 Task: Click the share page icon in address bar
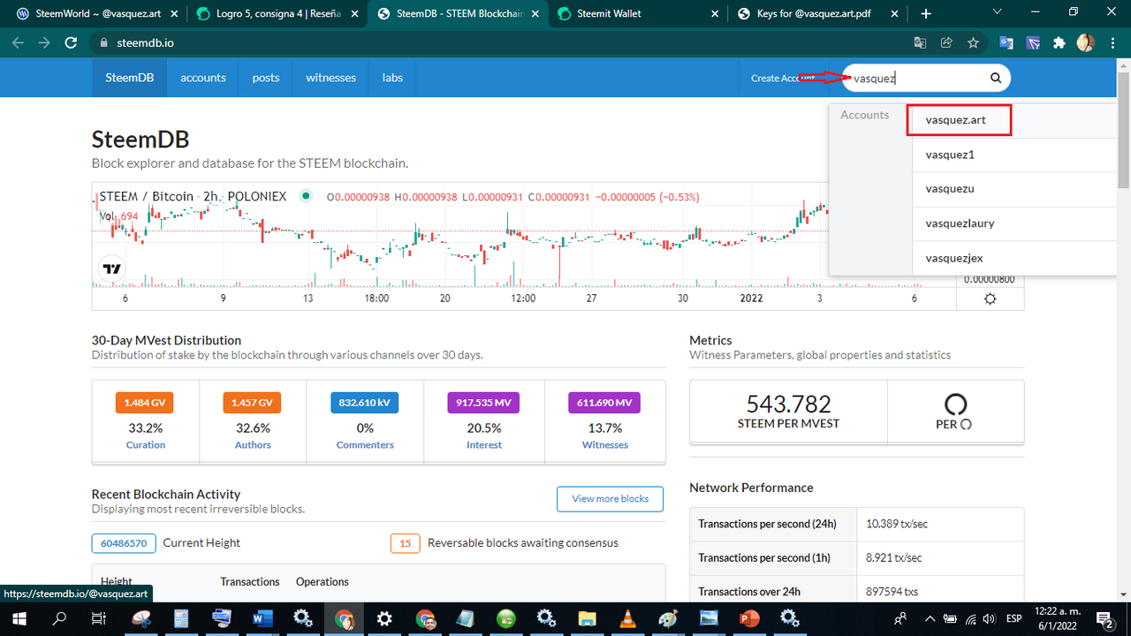946,42
